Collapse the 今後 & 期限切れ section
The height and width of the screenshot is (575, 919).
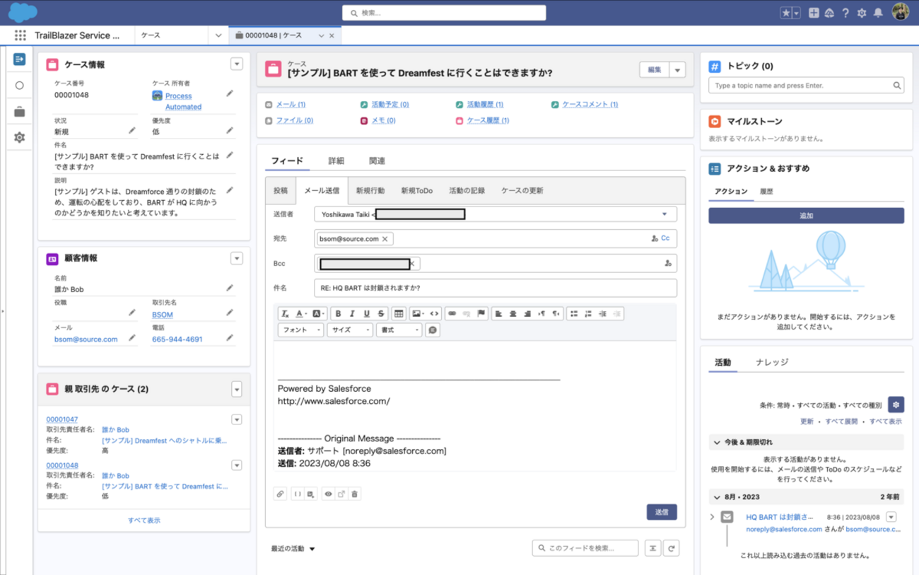pyautogui.click(x=718, y=442)
